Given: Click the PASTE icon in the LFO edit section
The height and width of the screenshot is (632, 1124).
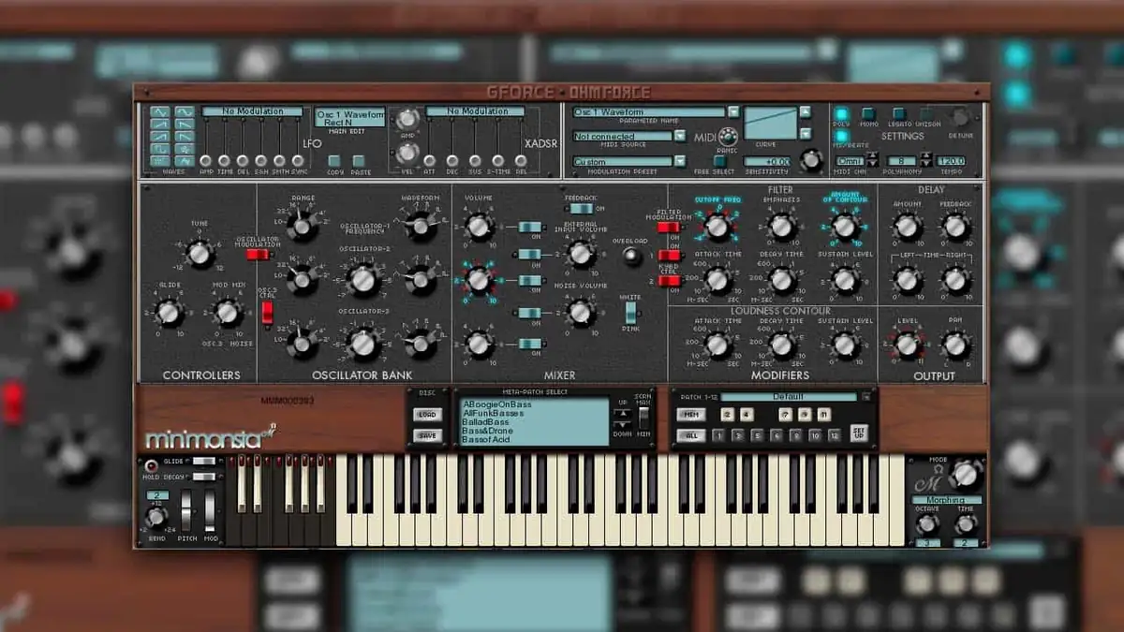Looking at the screenshot, I should tap(361, 162).
